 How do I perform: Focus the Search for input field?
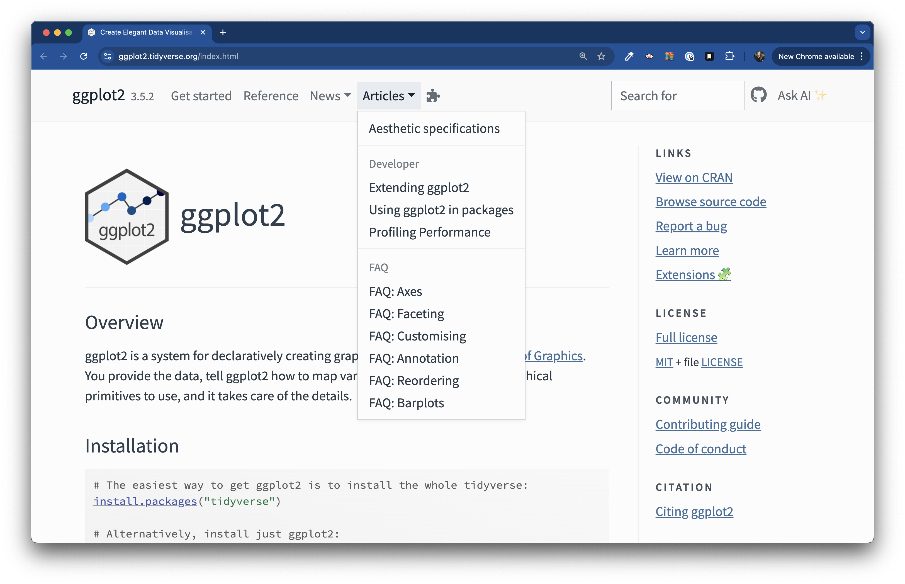(x=678, y=96)
